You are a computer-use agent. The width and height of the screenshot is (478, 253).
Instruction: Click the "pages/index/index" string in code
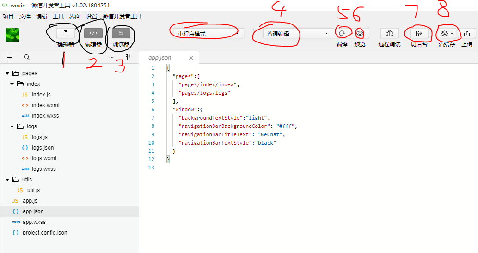click(208, 84)
